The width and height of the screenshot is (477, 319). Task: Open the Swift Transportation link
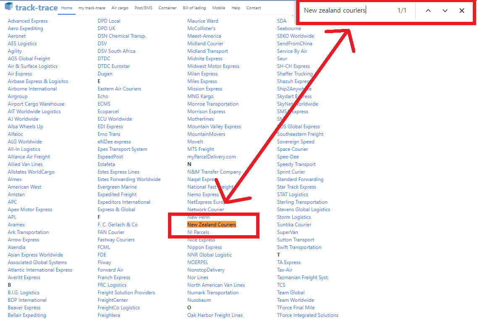(x=299, y=248)
